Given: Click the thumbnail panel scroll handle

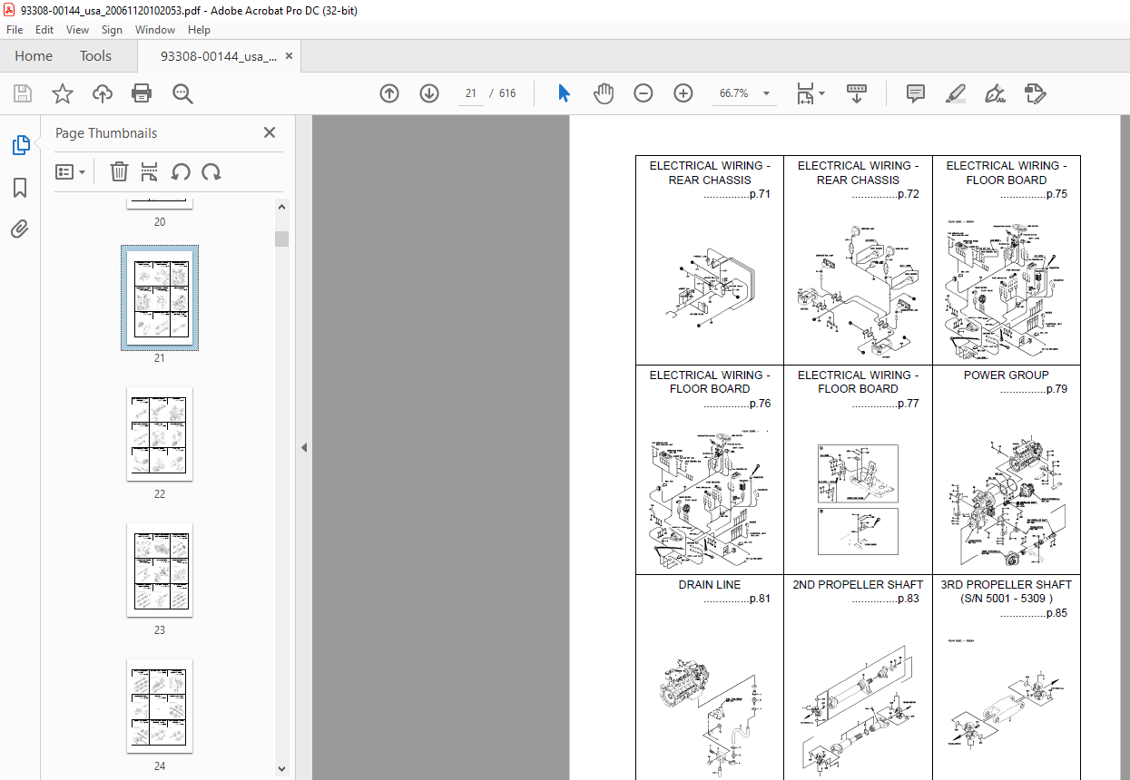Looking at the screenshot, I should (x=281, y=239).
